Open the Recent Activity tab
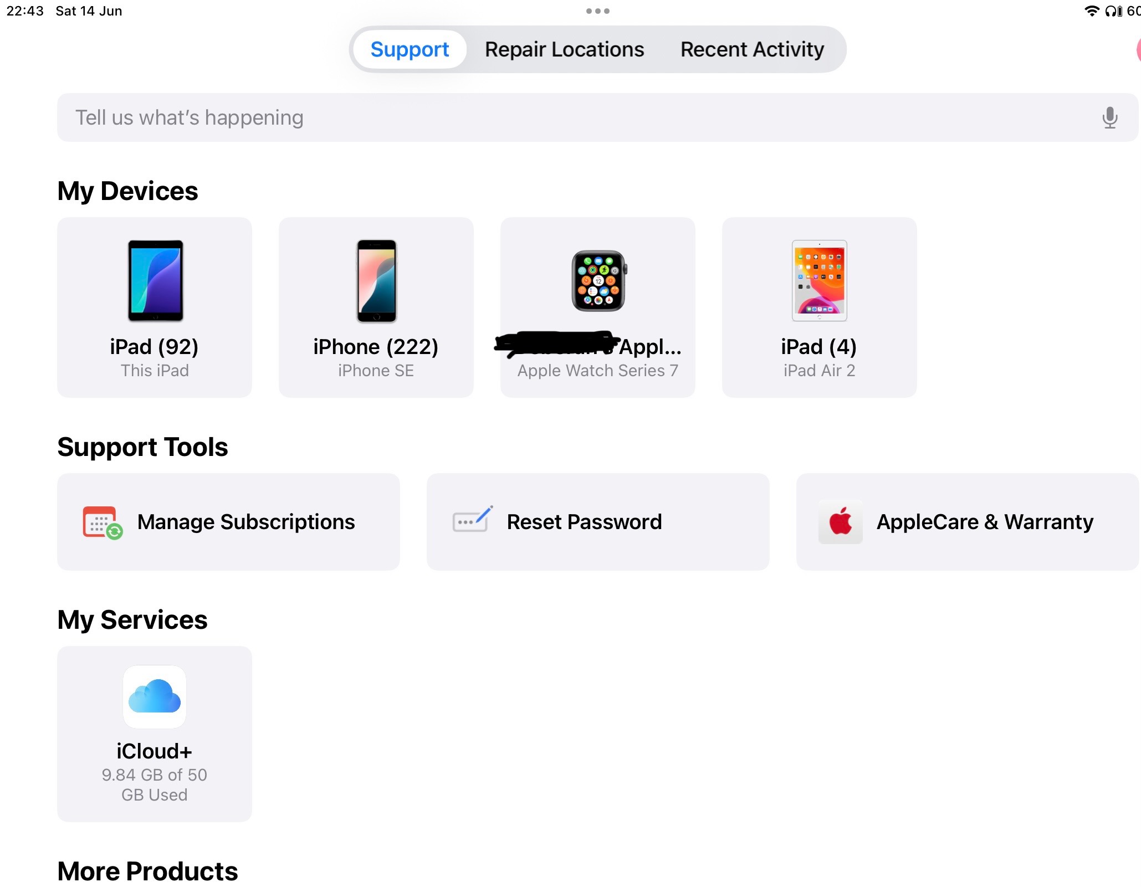 tap(752, 50)
